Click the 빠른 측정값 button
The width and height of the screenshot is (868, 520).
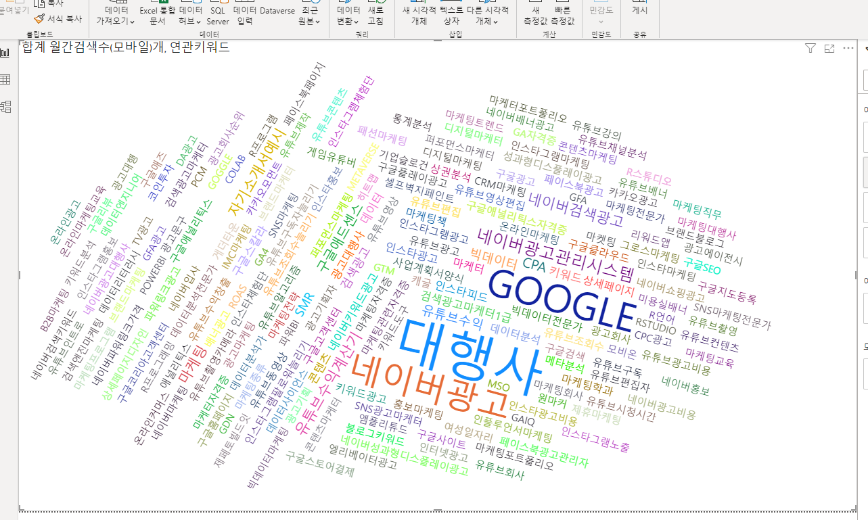(x=563, y=16)
